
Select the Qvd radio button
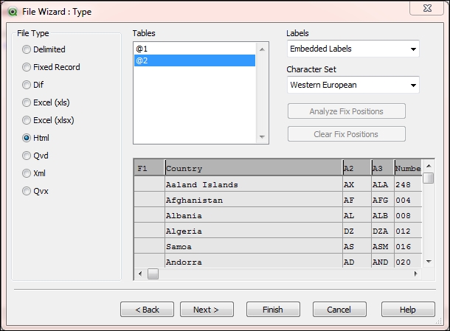[35, 156]
